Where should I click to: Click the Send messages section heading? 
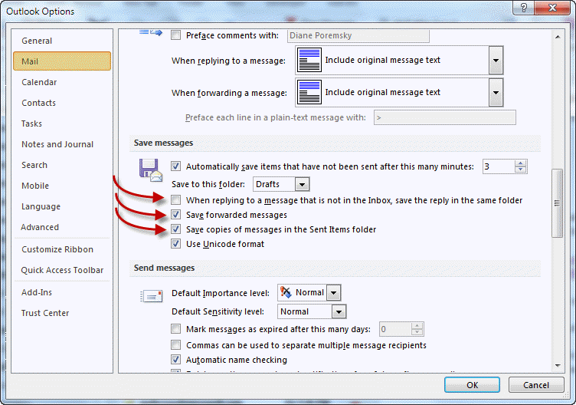(164, 268)
